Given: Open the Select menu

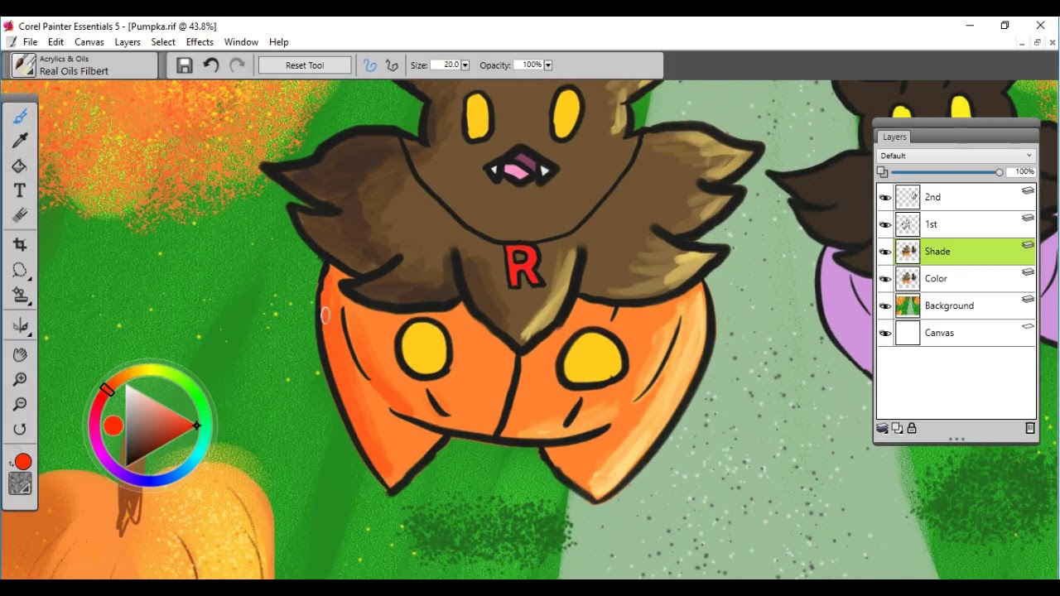Looking at the screenshot, I should (163, 42).
